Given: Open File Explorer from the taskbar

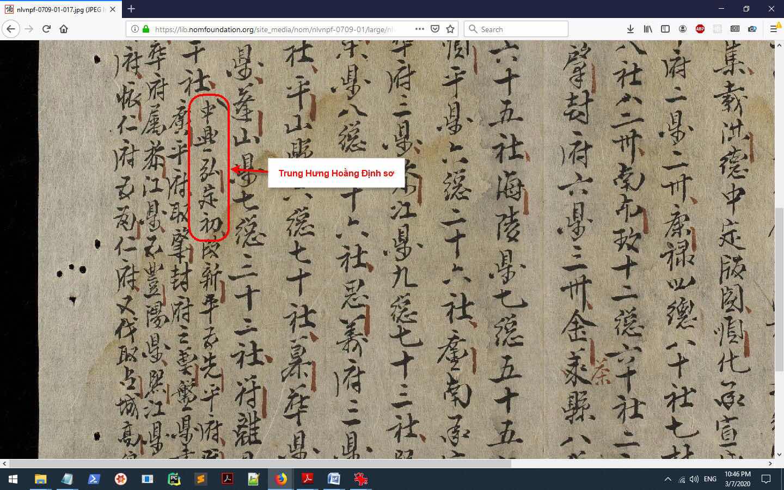Looking at the screenshot, I should pyautogui.click(x=41, y=479).
